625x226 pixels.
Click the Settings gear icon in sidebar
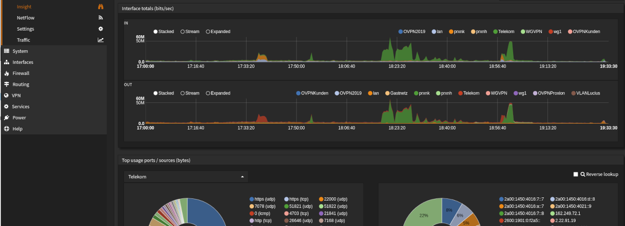point(101,29)
